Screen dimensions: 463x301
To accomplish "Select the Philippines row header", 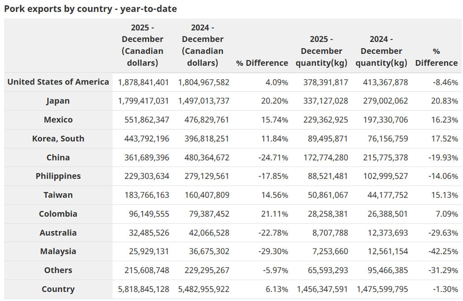I will (x=58, y=176).
